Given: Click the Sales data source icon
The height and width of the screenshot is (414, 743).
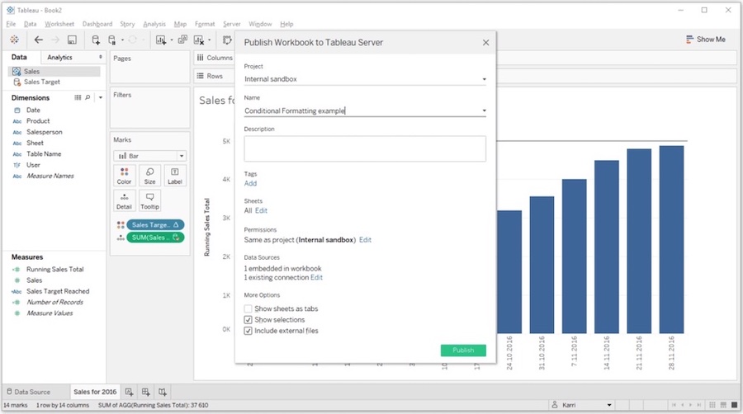Looking at the screenshot, I should pyautogui.click(x=17, y=72).
